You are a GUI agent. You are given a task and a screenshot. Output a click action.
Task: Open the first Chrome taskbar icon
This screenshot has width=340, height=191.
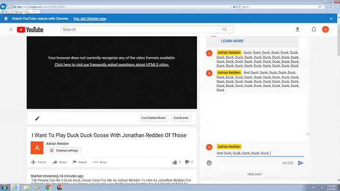[x=48, y=188]
